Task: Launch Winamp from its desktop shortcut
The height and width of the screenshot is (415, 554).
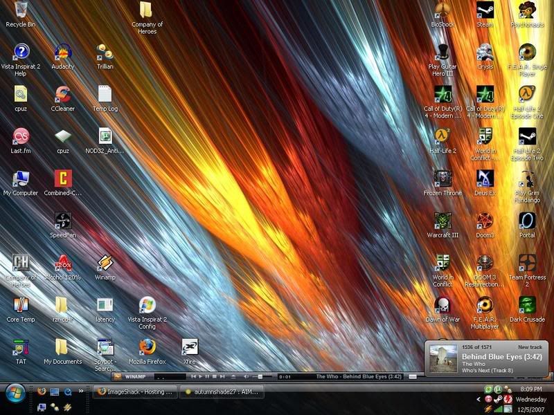Action: (105, 268)
